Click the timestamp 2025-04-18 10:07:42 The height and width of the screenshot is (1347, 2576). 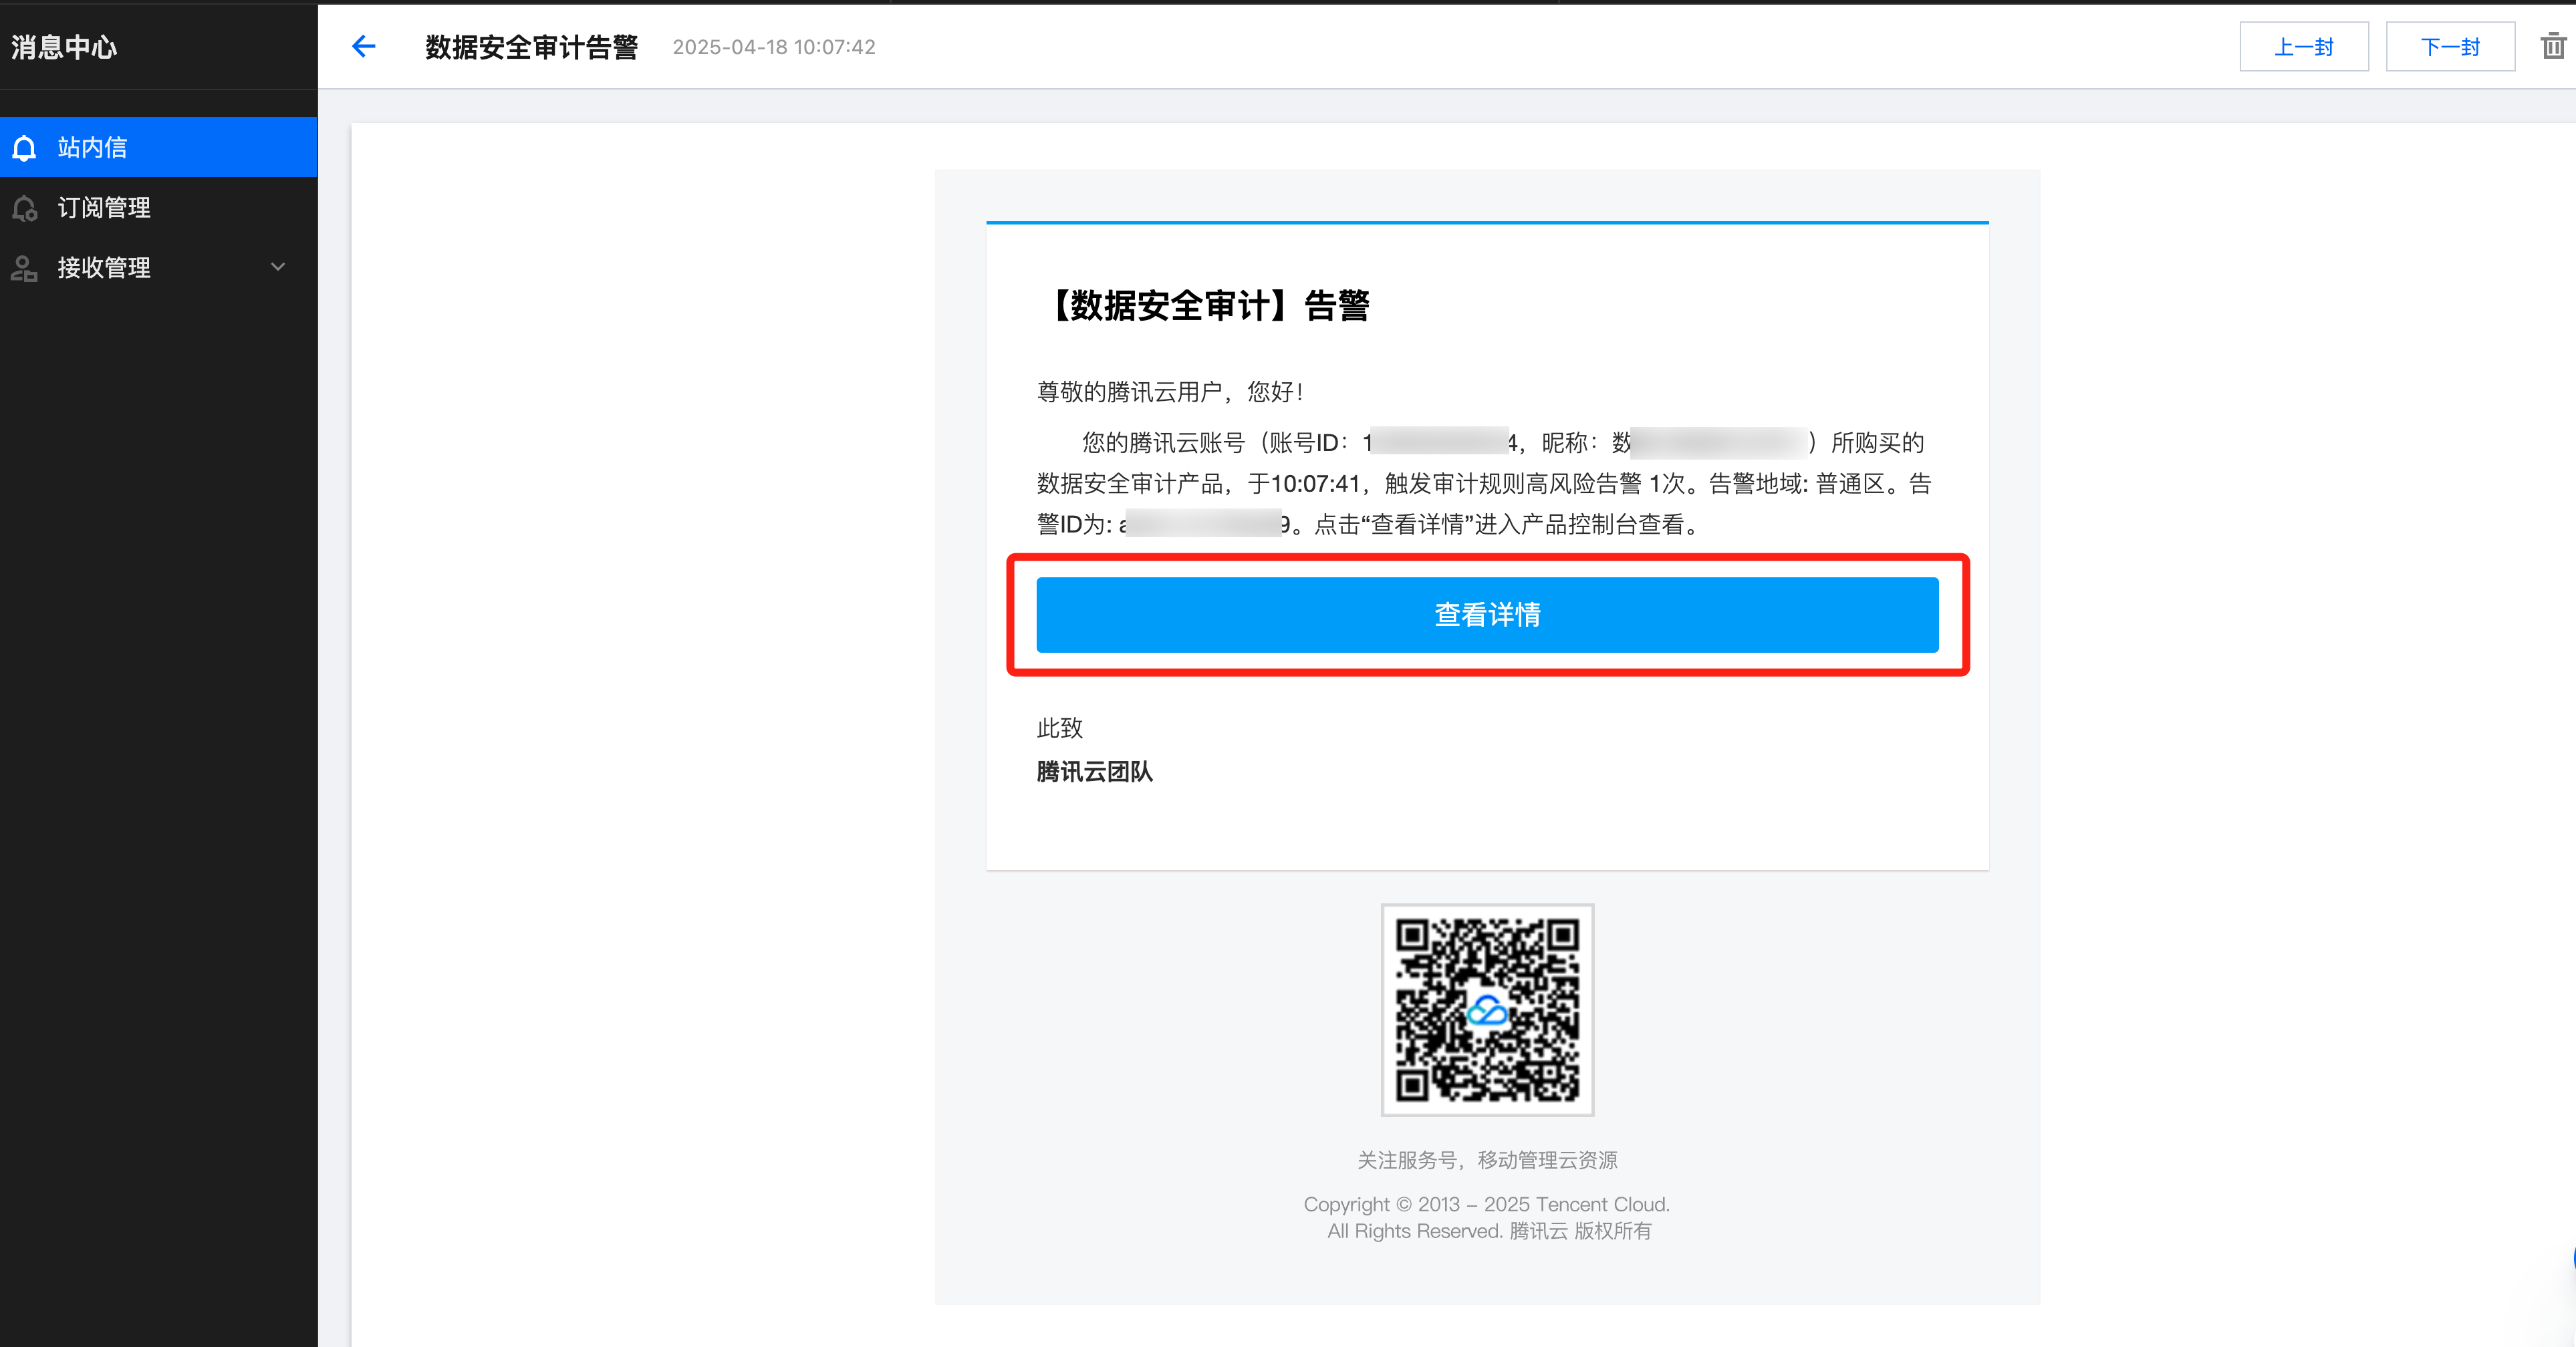[x=774, y=47]
